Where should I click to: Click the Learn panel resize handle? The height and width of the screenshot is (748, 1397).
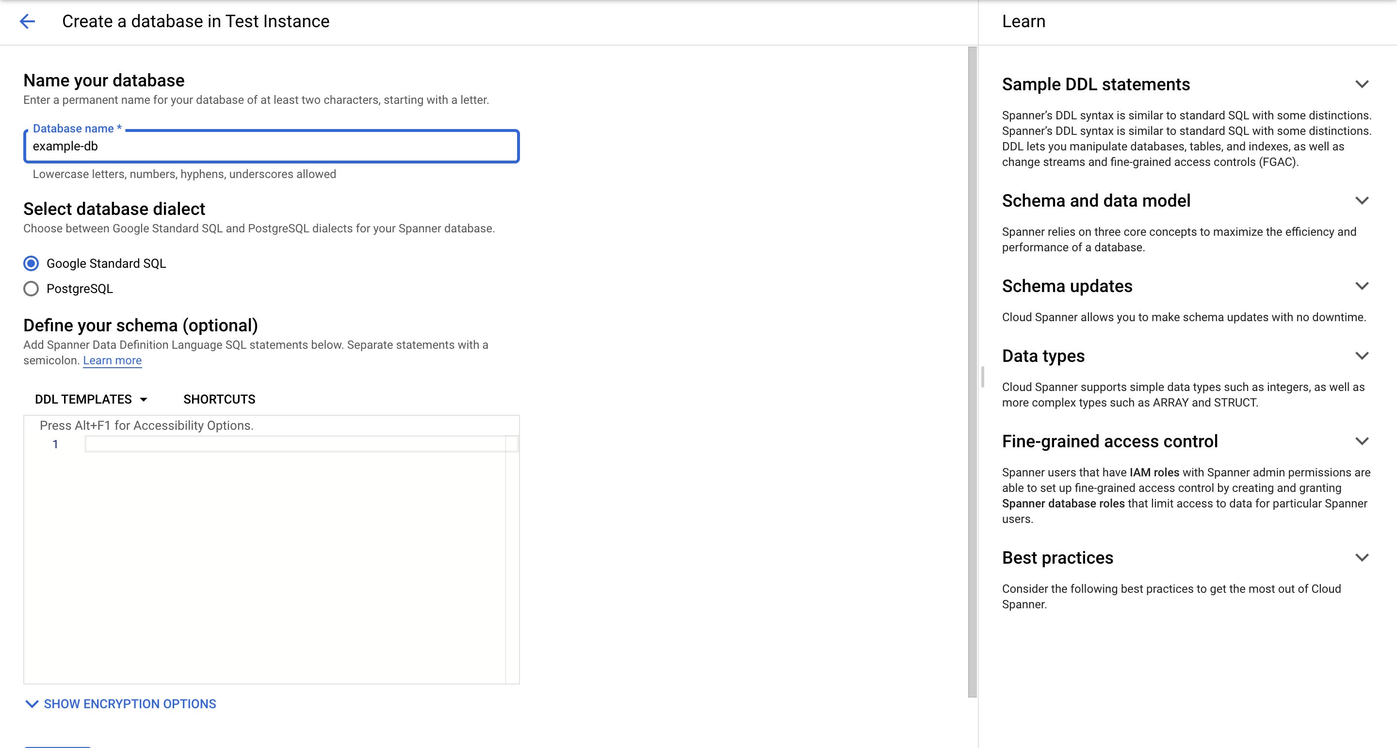coord(982,376)
